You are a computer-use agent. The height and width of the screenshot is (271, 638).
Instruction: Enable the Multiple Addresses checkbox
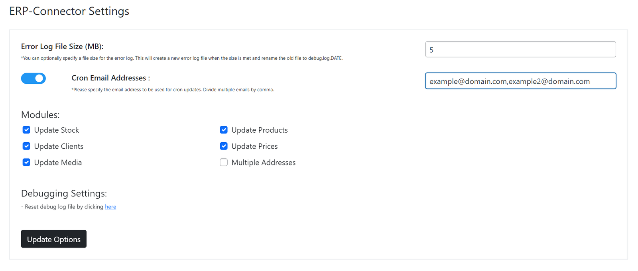224,162
